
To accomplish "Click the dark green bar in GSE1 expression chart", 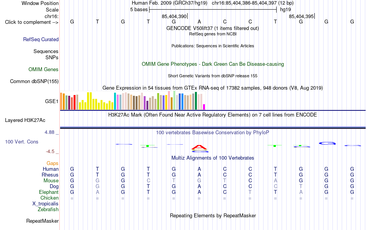I will coord(196,101).
